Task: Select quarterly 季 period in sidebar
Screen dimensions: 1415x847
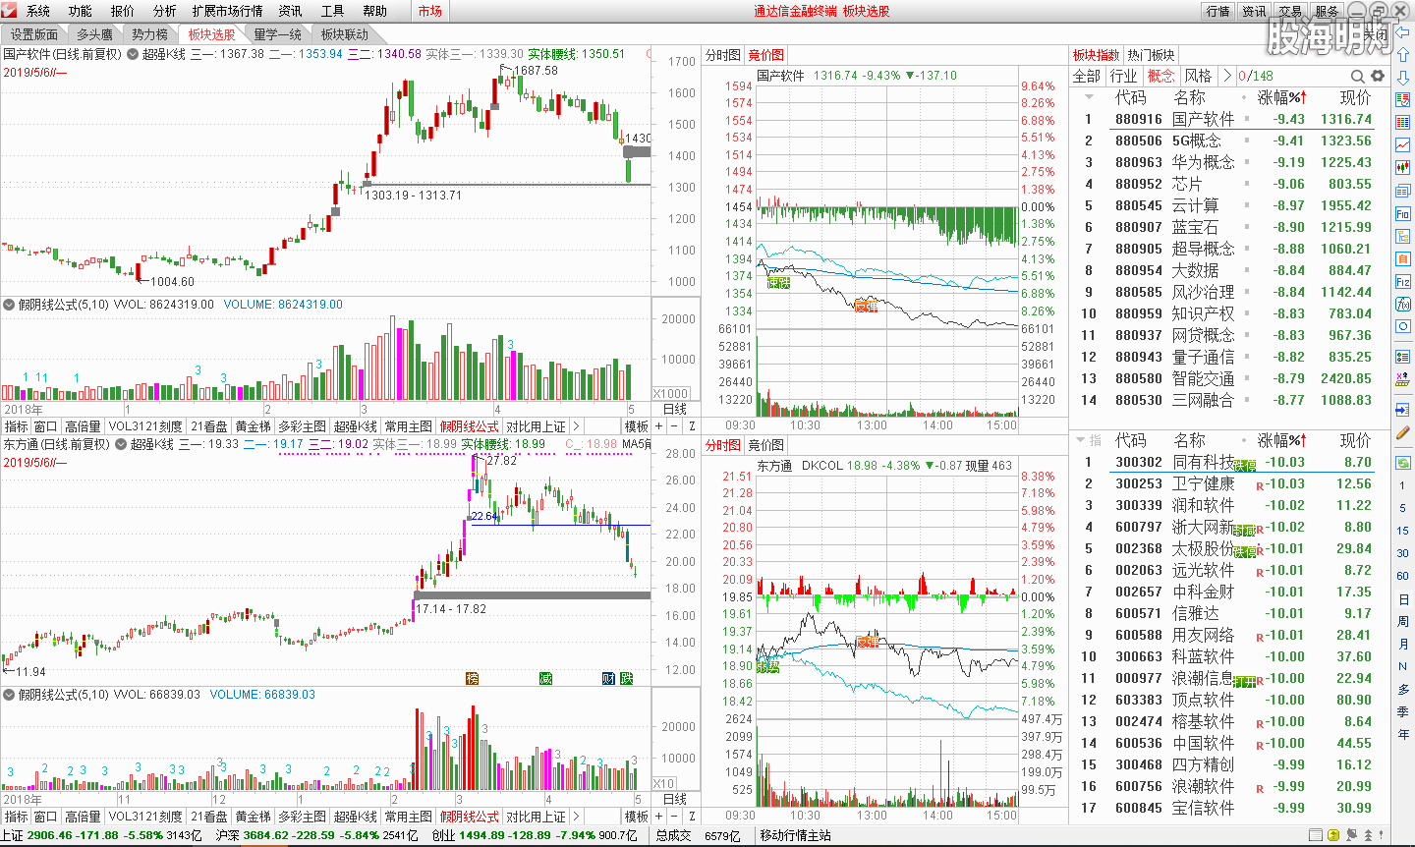Action: 1402,711
